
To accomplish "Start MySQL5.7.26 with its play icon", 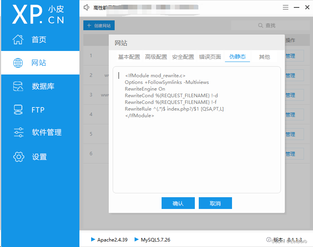I will pyautogui.click(x=137, y=240).
